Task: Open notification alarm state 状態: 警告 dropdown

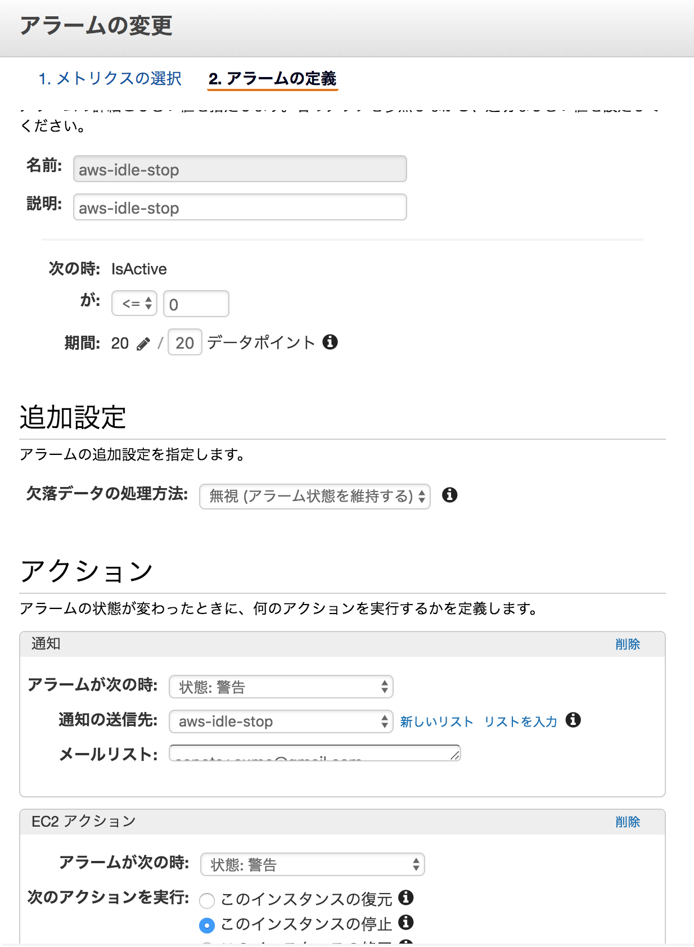Action: 281,687
